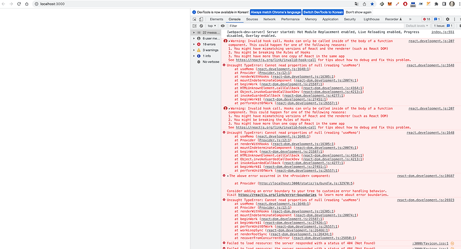The image size is (461, 249).
Task: Click the localhost:3000 address bar
Action: tap(192, 4)
